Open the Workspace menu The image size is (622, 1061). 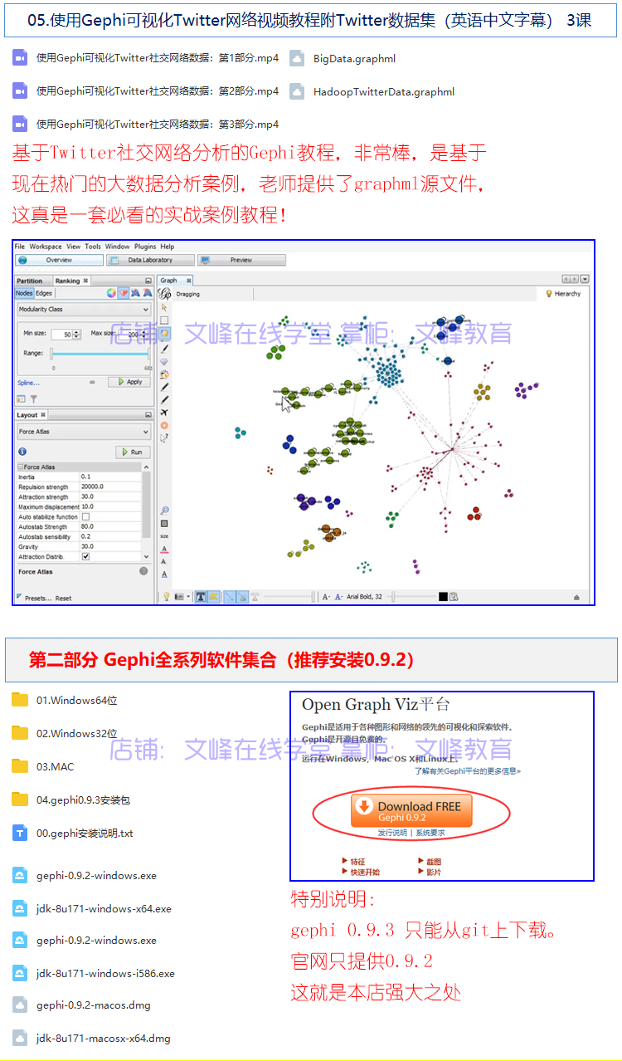(x=46, y=247)
